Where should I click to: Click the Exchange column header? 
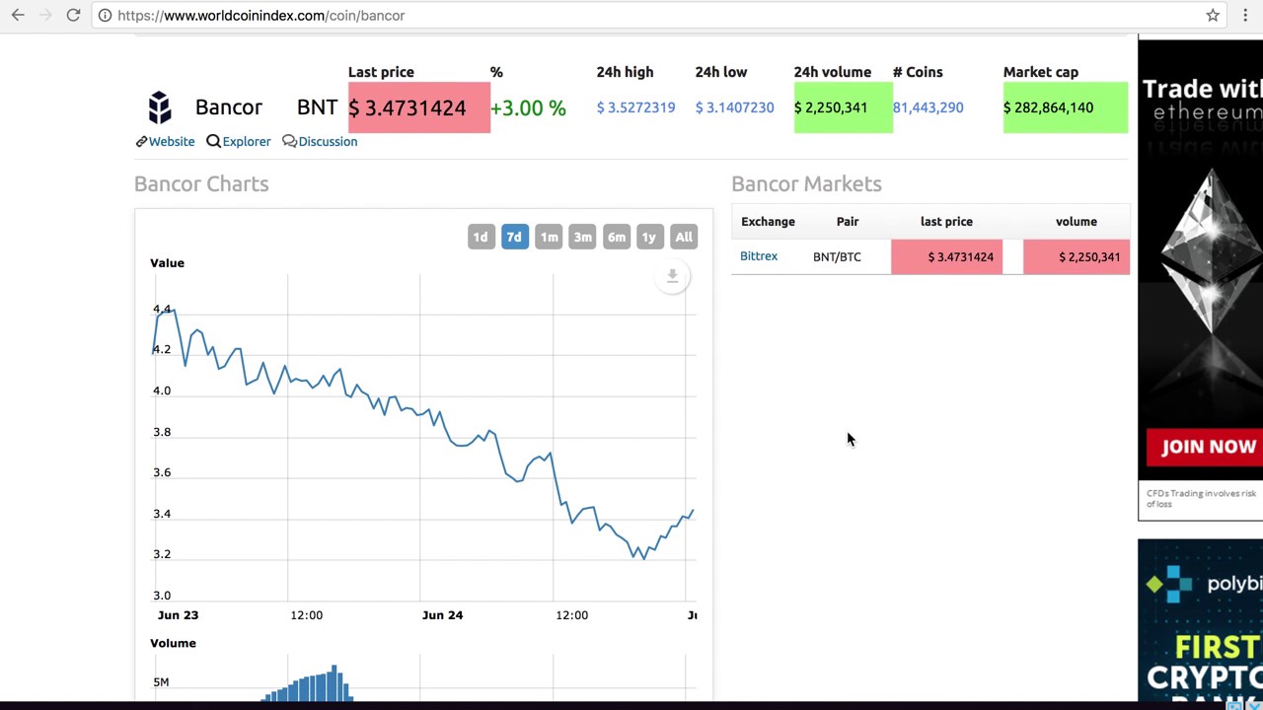pos(768,222)
